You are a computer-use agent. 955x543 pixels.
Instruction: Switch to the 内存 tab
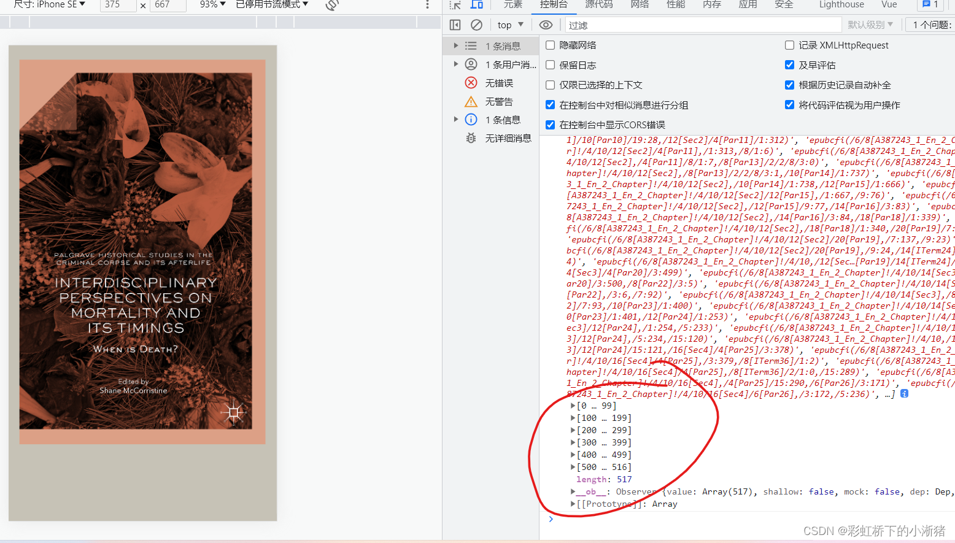pos(712,4)
